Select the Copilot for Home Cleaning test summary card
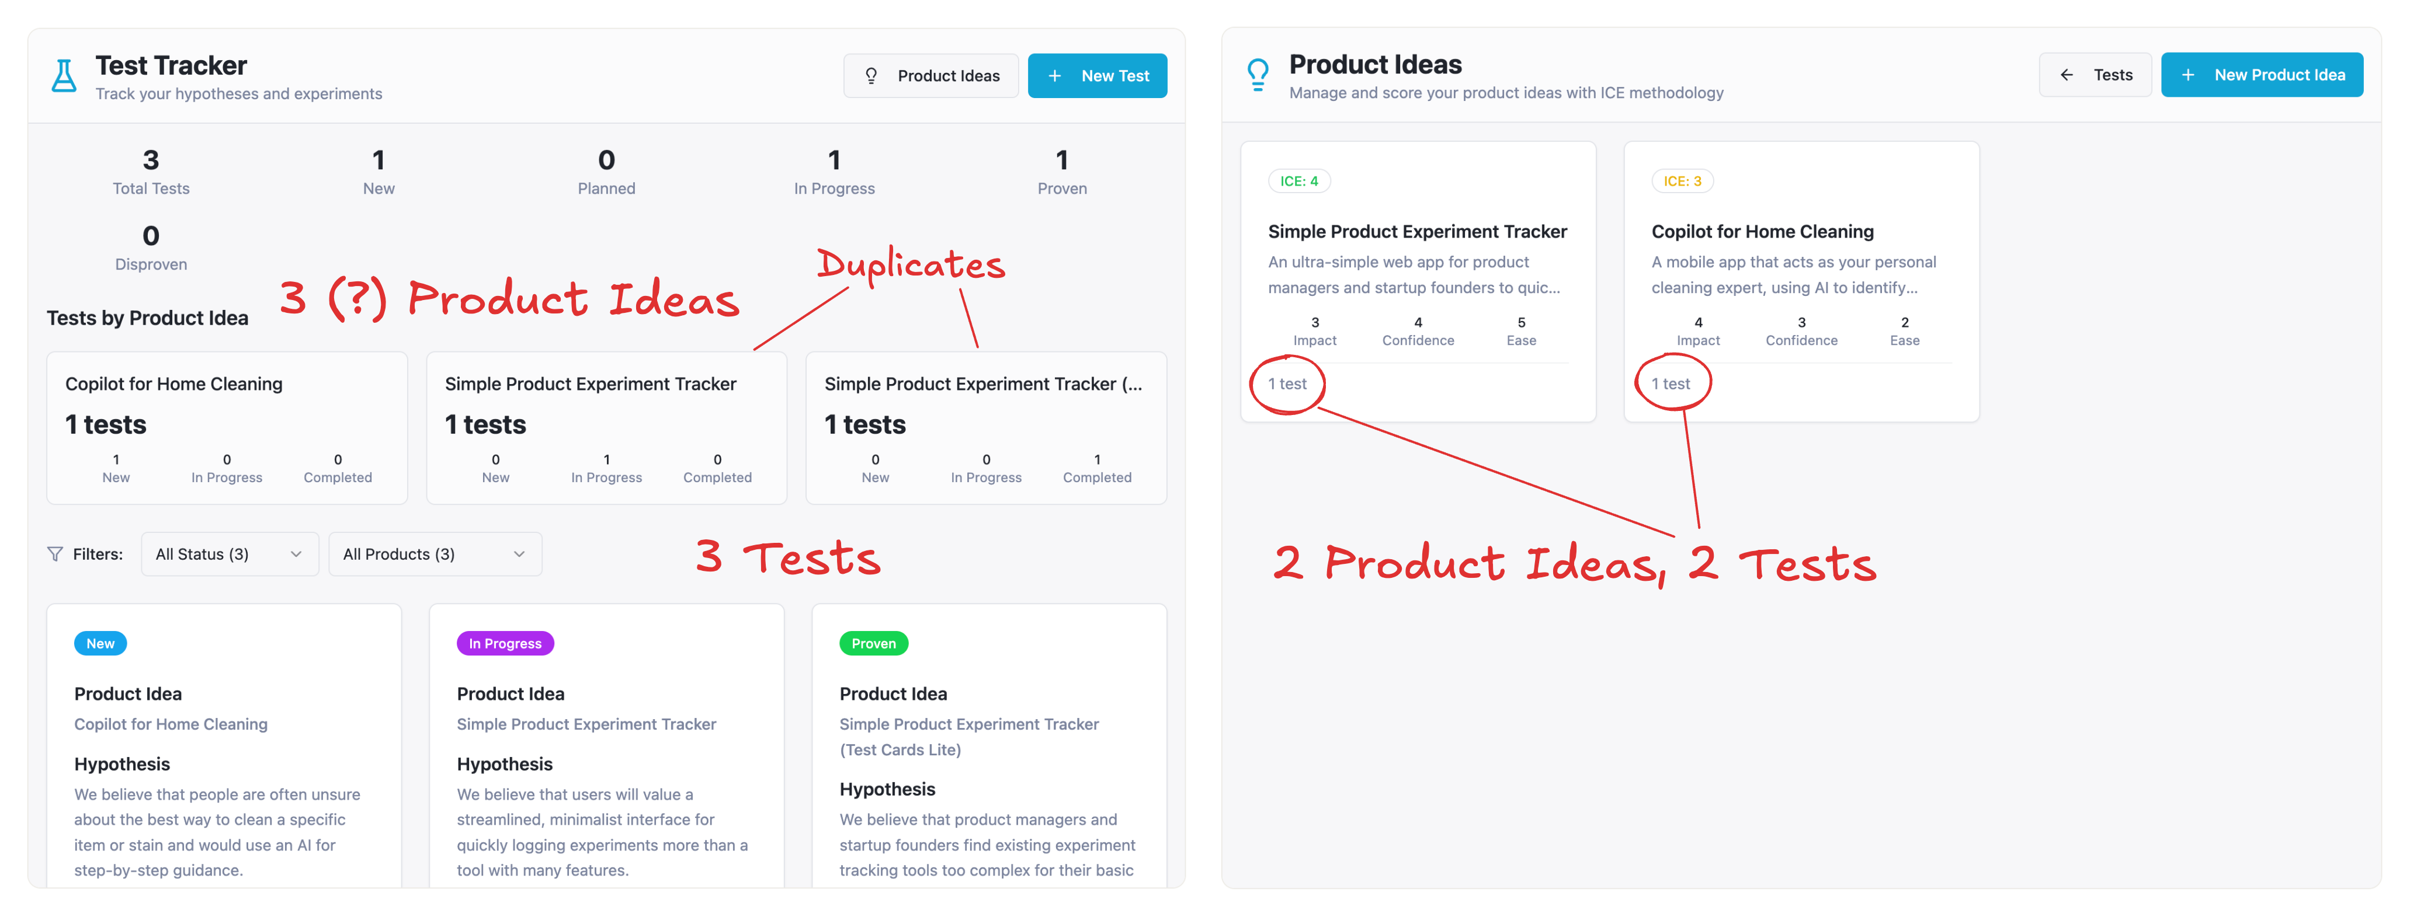Screen dimensions: 2410x917 227,428
